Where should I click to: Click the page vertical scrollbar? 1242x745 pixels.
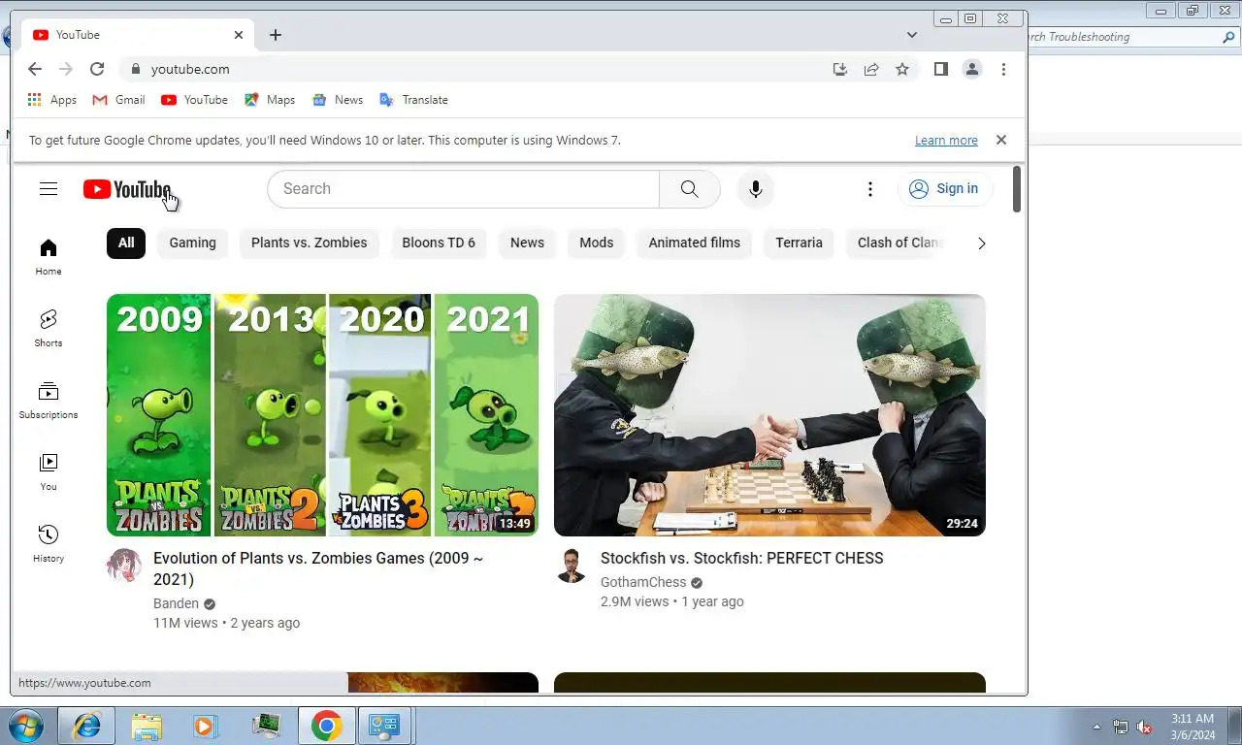click(x=1017, y=189)
